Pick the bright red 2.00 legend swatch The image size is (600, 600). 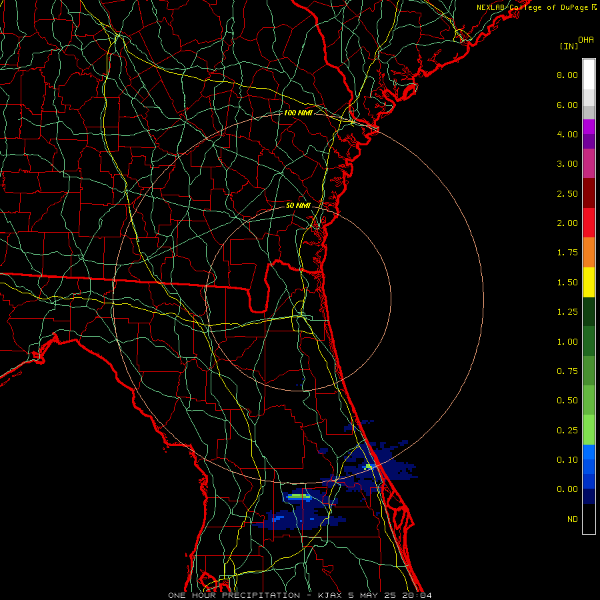coord(589,223)
